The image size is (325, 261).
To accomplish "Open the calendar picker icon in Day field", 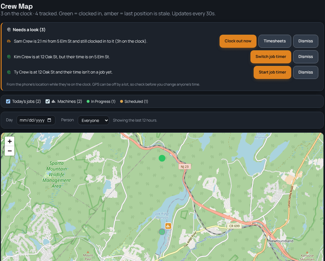I will 49,120.
